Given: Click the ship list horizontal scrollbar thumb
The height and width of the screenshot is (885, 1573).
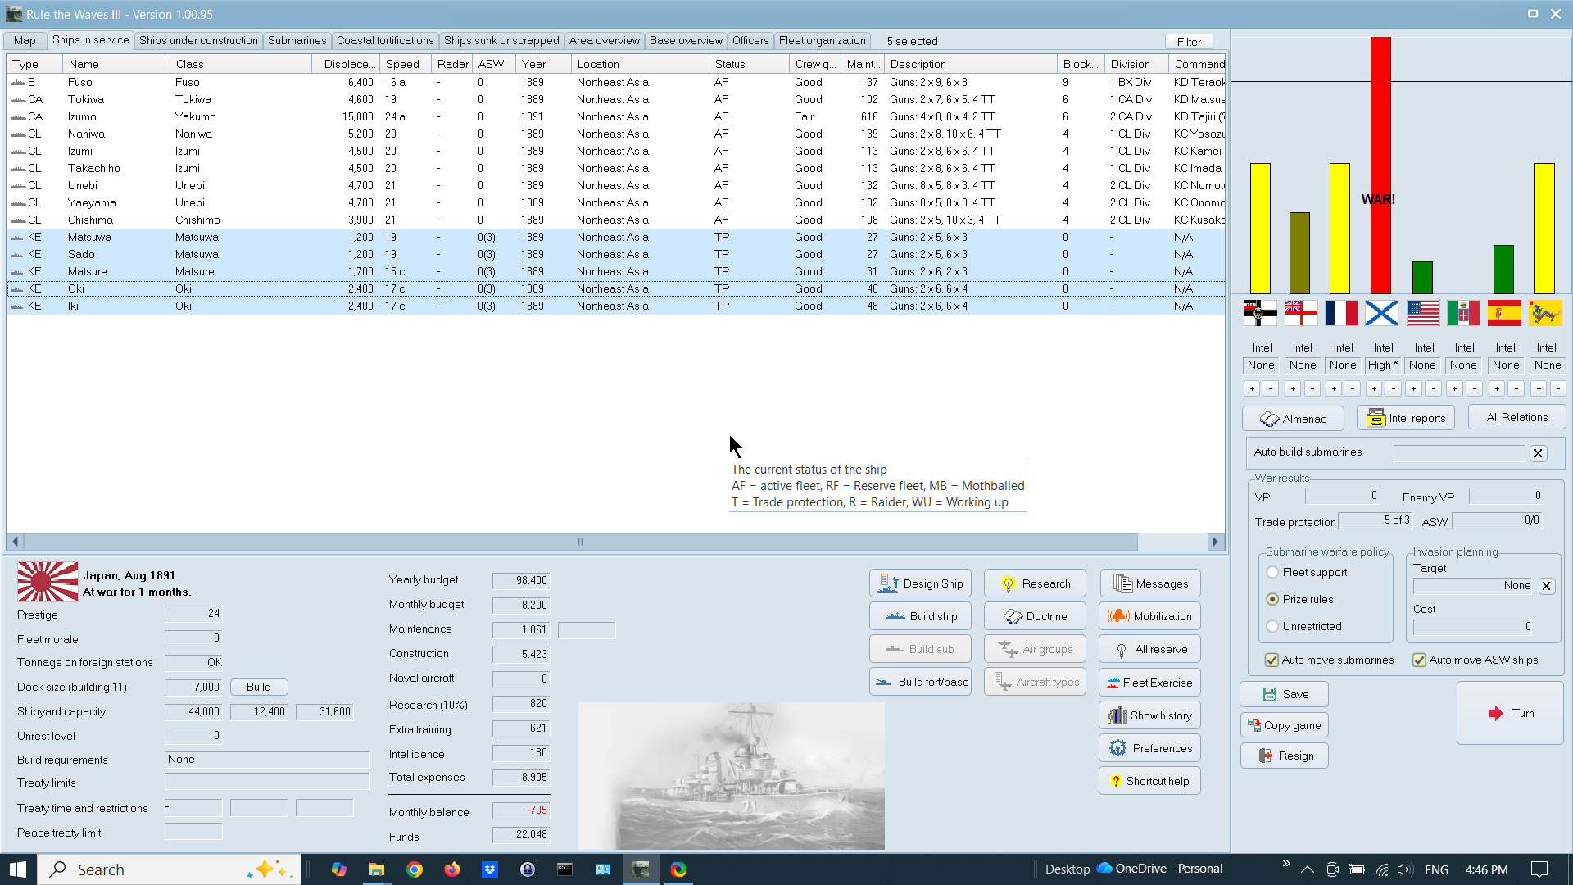Looking at the screenshot, I should click(581, 542).
